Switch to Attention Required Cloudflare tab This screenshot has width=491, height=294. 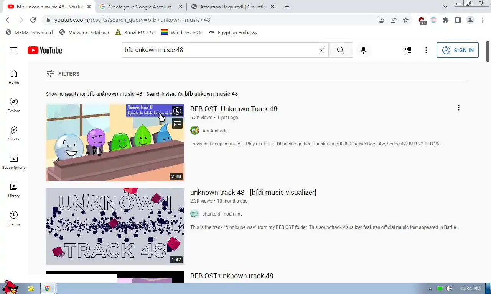(232, 7)
